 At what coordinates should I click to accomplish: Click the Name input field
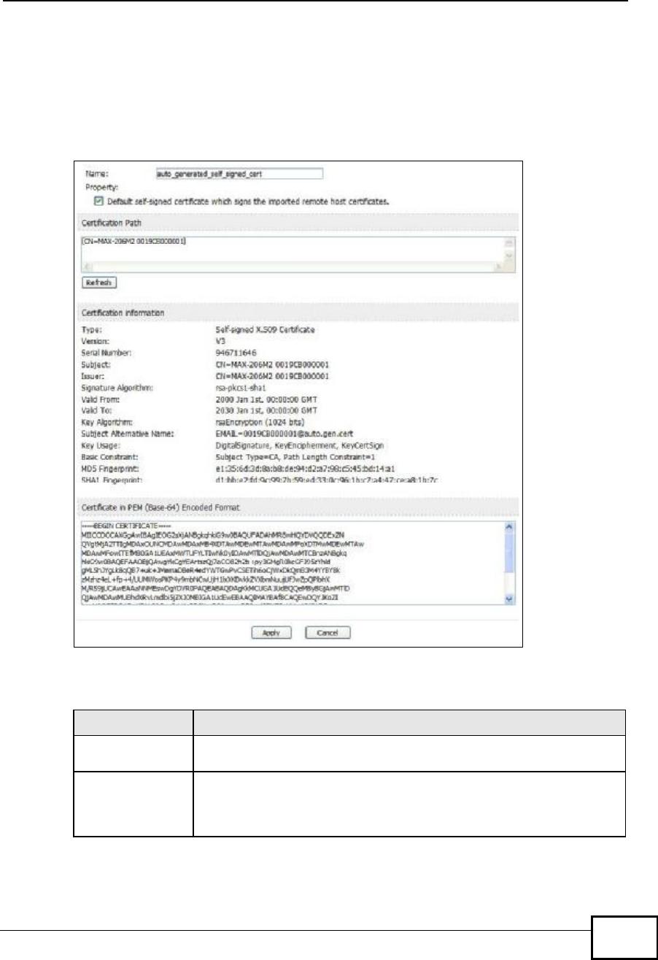[x=239, y=174]
